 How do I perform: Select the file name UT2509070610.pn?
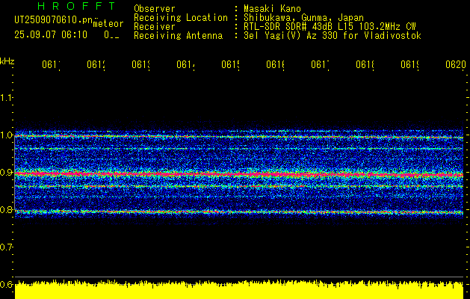coord(54,19)
